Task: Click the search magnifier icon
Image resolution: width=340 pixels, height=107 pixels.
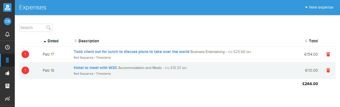Action: [x=48, y=28]
